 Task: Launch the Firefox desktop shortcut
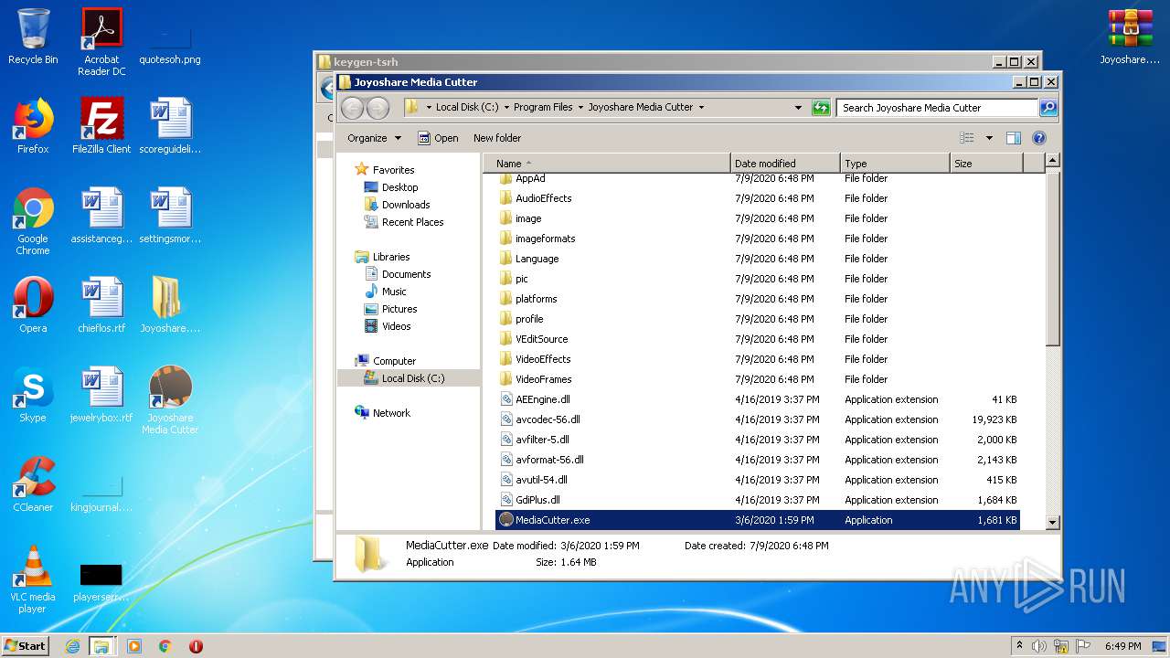[x=33, y=126]
